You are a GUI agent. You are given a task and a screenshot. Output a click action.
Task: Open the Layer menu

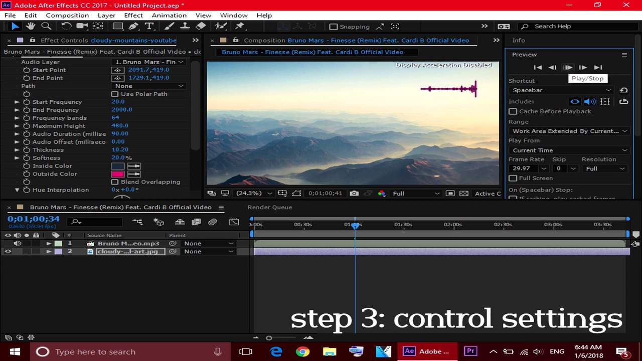click(106, 16)
